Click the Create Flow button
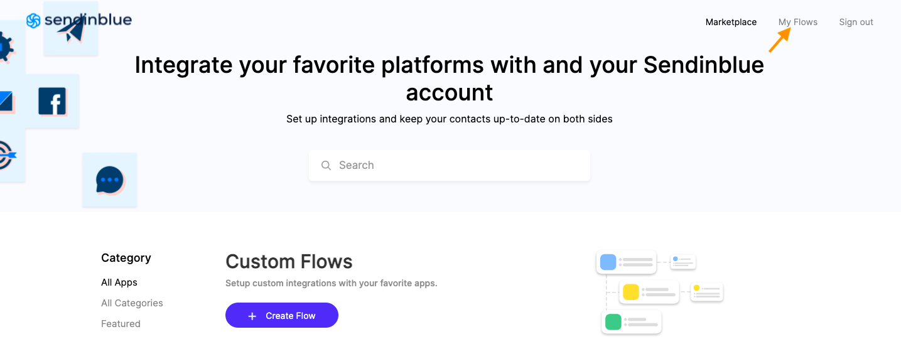901x339 pixels. coord(282,315)
